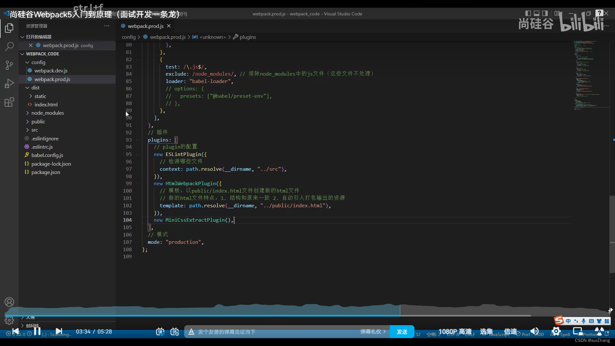This screenshot has width=615, height=346.
Task: Open package.json in the file tree
Action: tap(67, 172)
